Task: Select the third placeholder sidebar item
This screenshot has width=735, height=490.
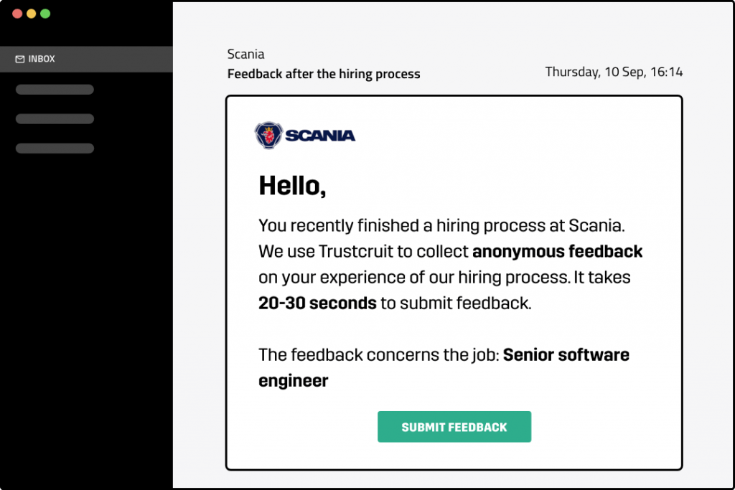Action: click(55, 149)
